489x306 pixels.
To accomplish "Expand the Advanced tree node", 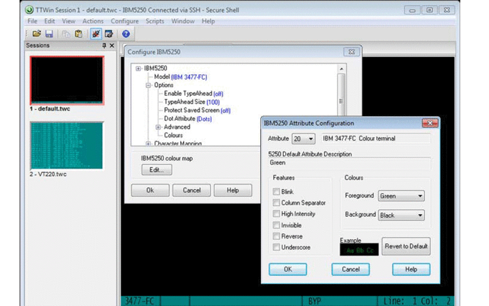I will [x=158, y=127].
